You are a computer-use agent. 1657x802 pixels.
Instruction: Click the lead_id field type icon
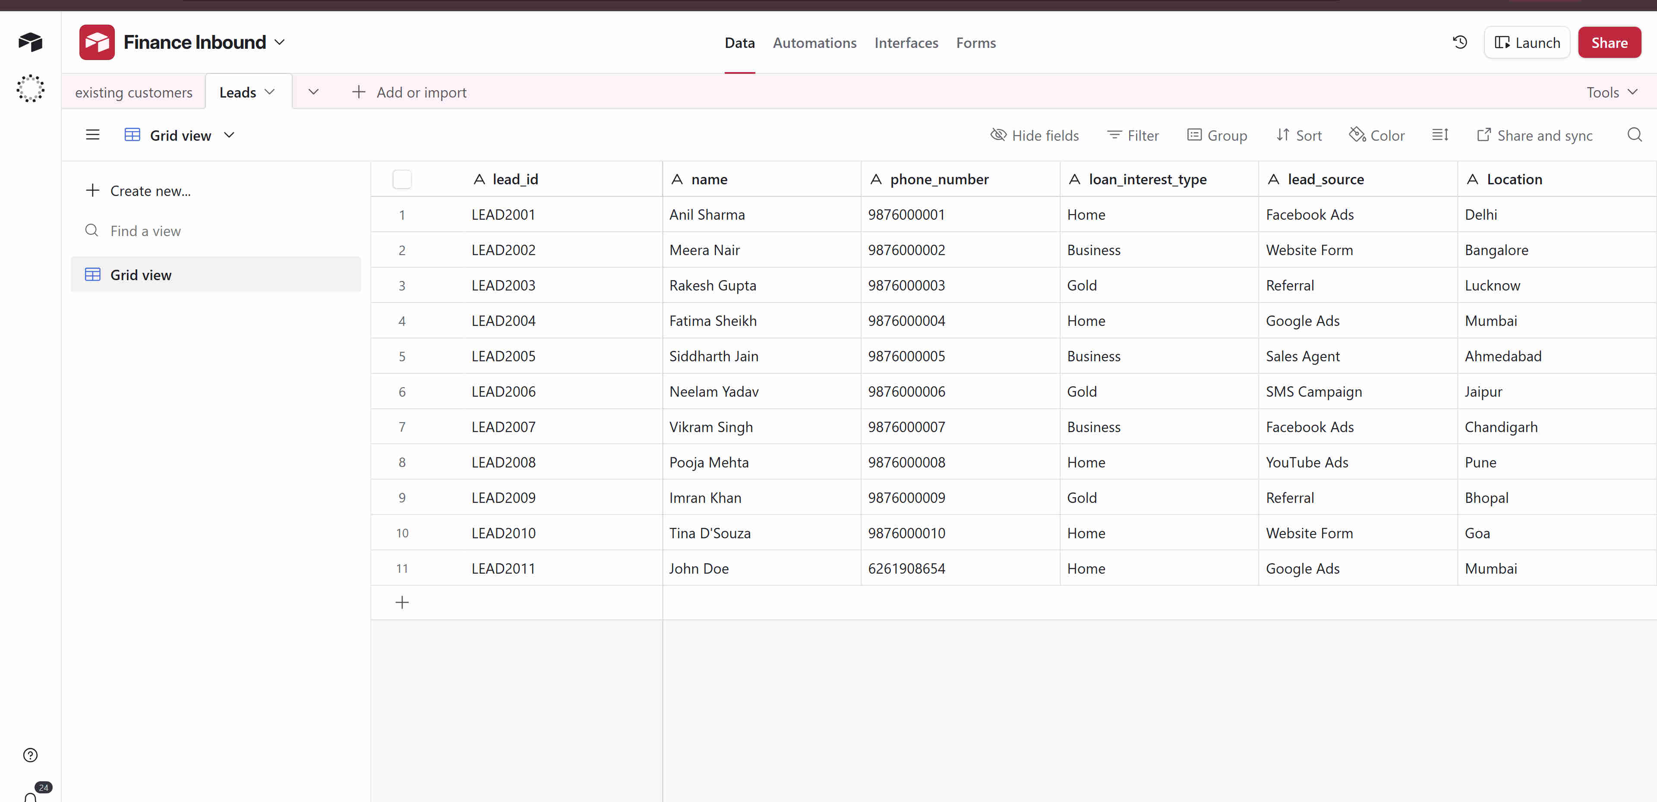tap(479, 180)
